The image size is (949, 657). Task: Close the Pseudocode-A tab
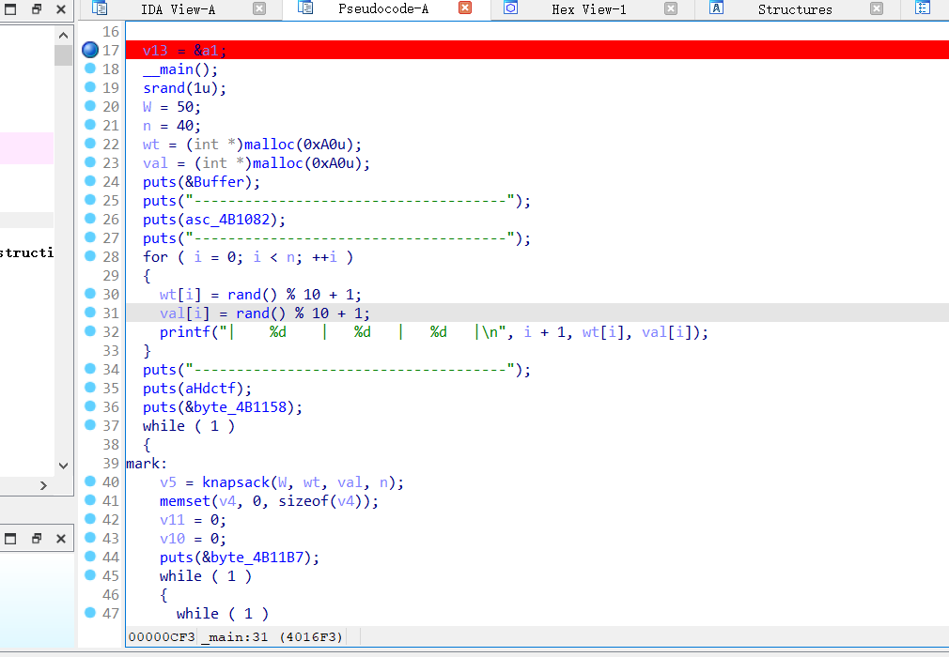click(x=464, y=8)
